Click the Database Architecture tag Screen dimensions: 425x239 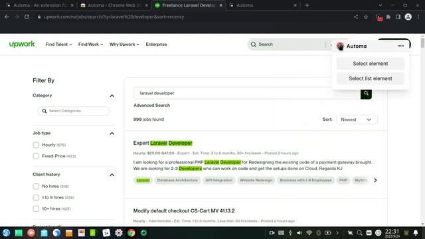(177, 180)
